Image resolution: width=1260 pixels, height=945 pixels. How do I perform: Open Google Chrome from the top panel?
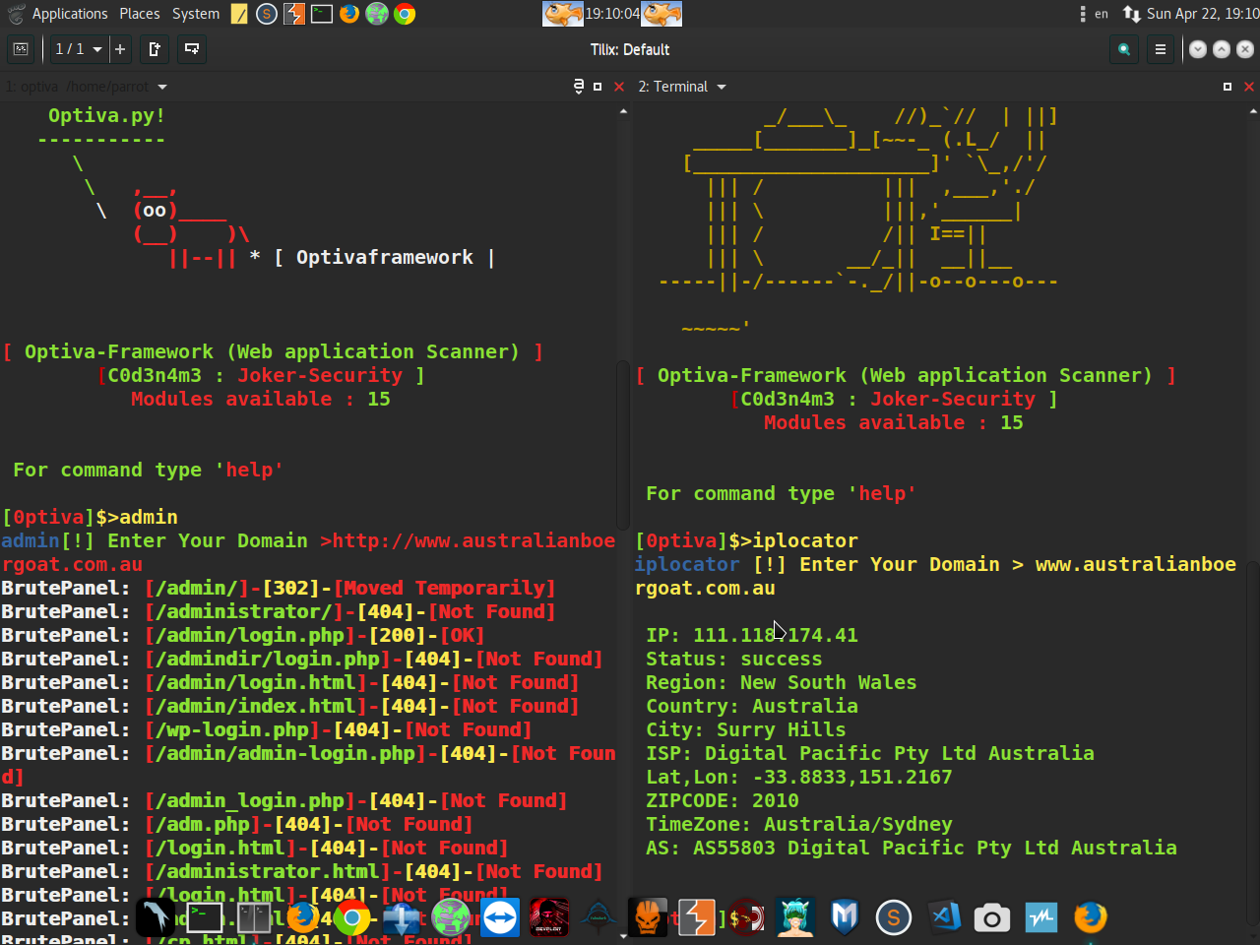405,14
